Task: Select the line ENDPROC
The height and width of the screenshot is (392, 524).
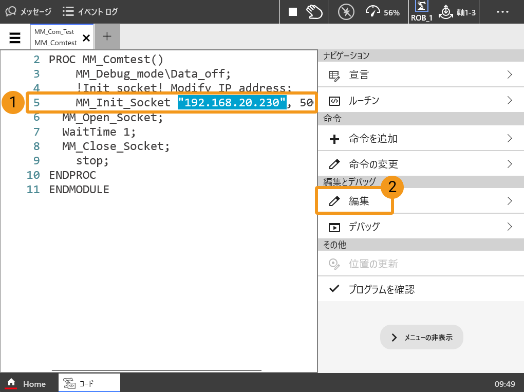Action: click(x=72, y=175)
